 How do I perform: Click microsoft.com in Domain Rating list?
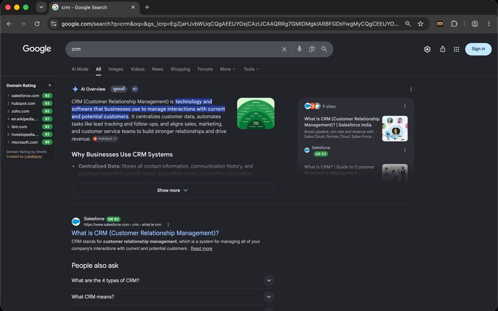pyautogui.click(x=25, y=142)
